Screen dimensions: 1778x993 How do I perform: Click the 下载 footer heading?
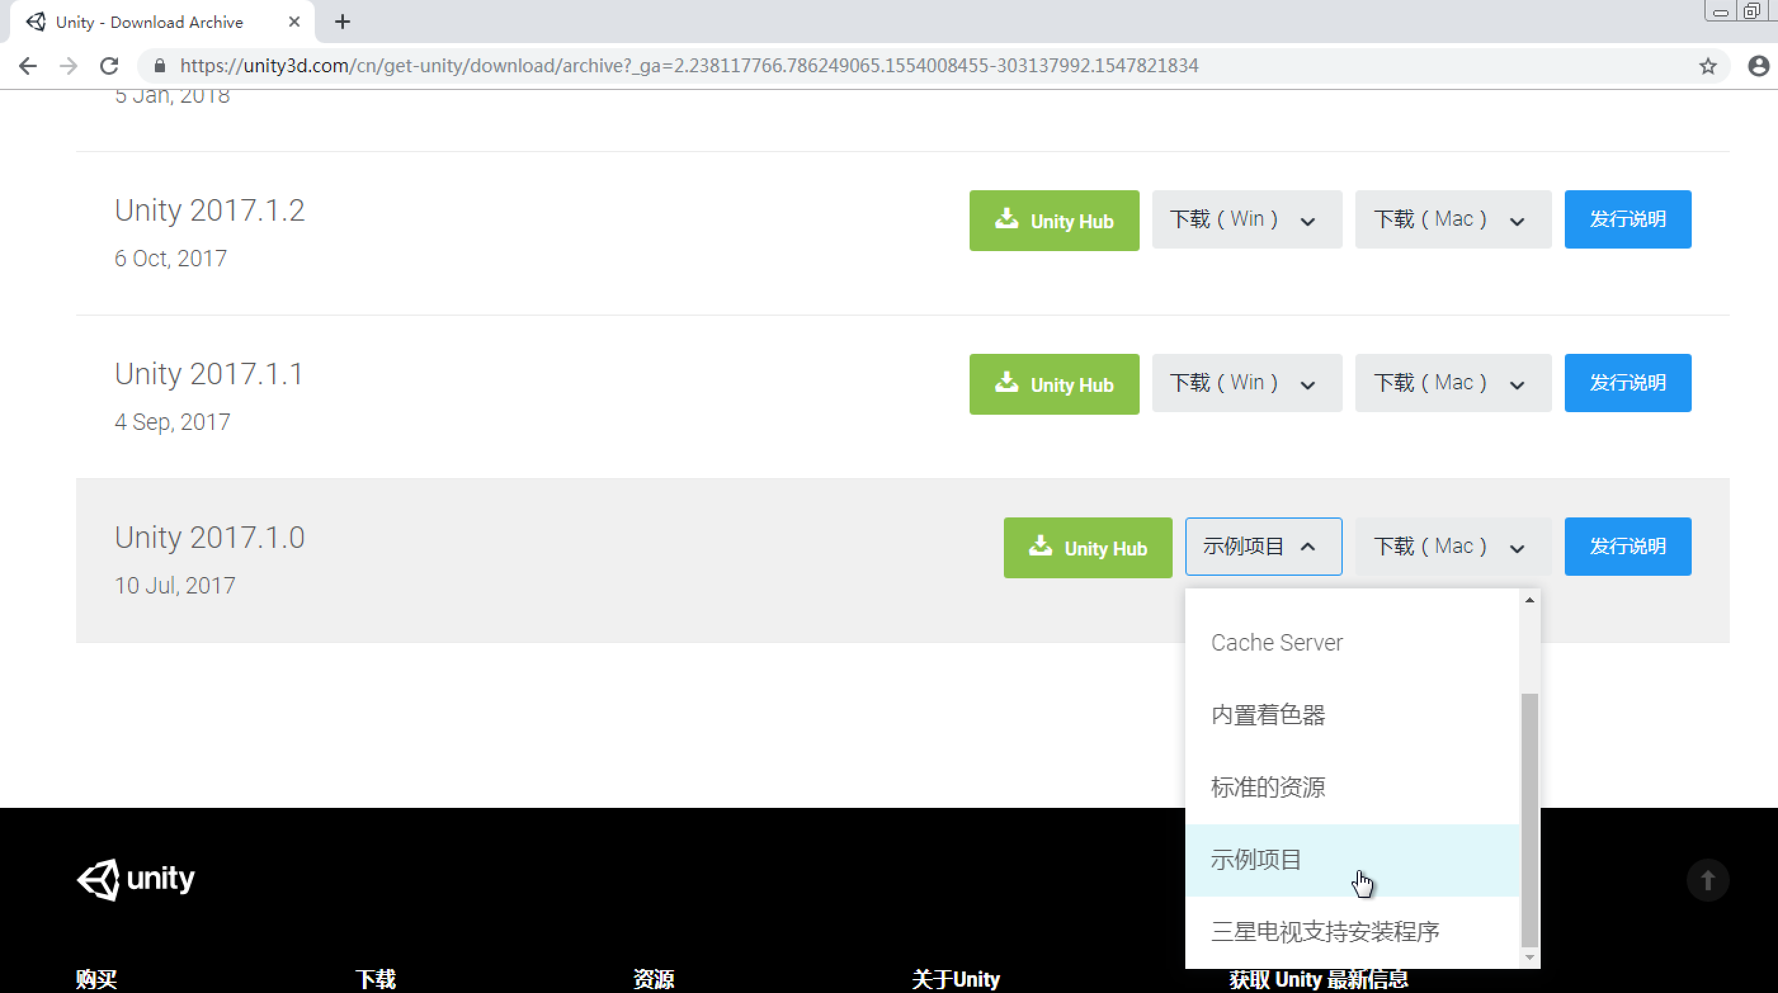[376, 979]
